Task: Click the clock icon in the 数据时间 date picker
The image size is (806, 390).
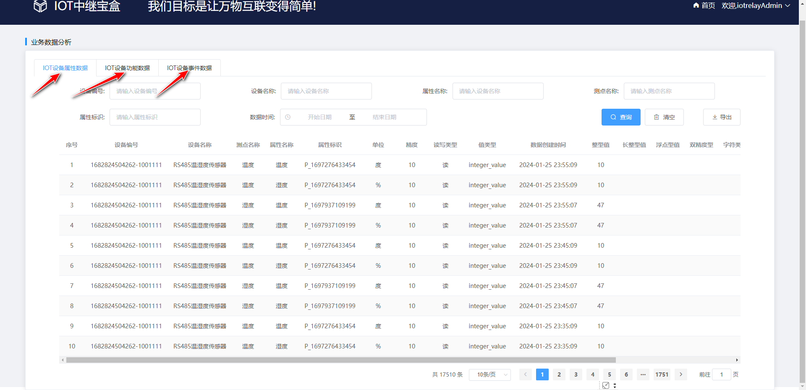Action: pyautogui.click(x=288, y=117)
